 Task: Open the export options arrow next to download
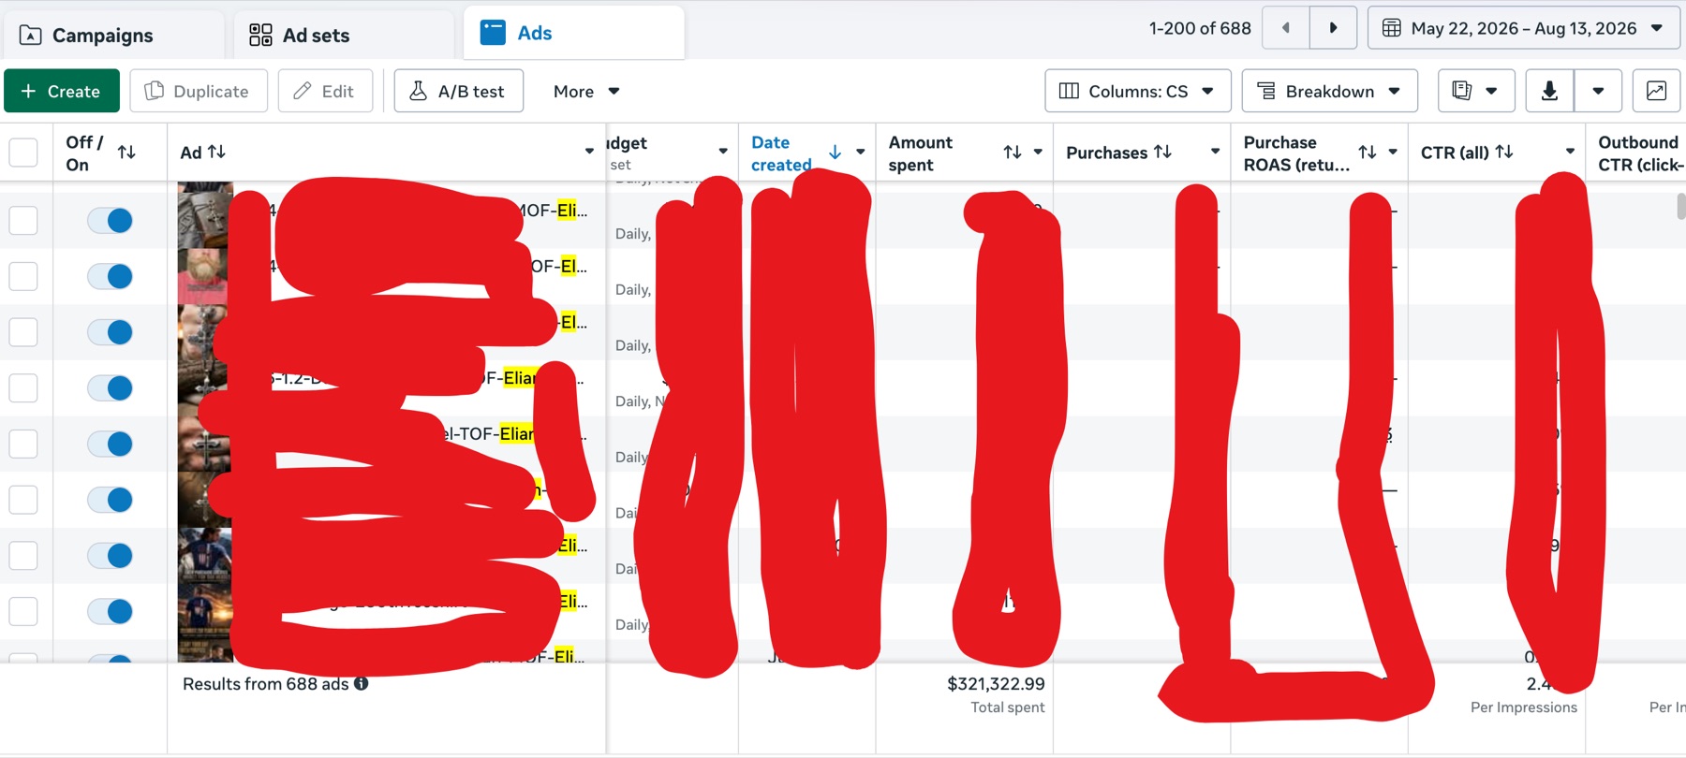(x=1598, y=91)
